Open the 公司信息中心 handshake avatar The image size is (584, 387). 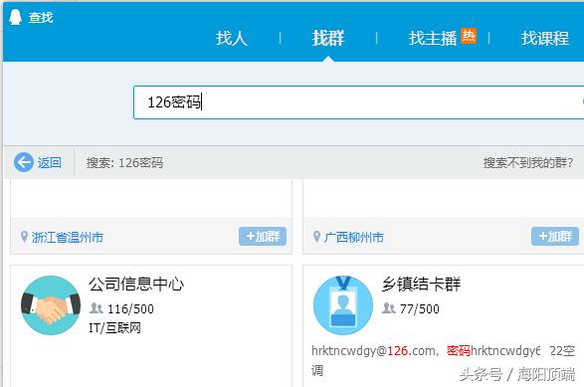(x=51, y=305)
